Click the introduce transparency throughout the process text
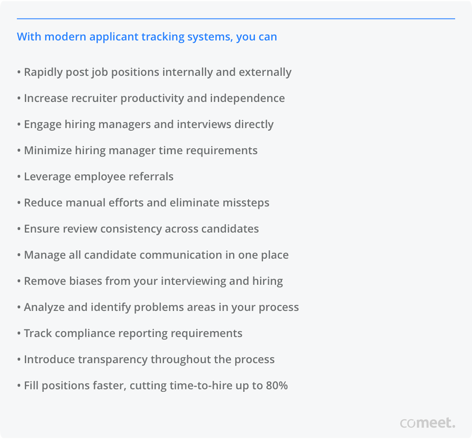 click(x=149, y=359)
